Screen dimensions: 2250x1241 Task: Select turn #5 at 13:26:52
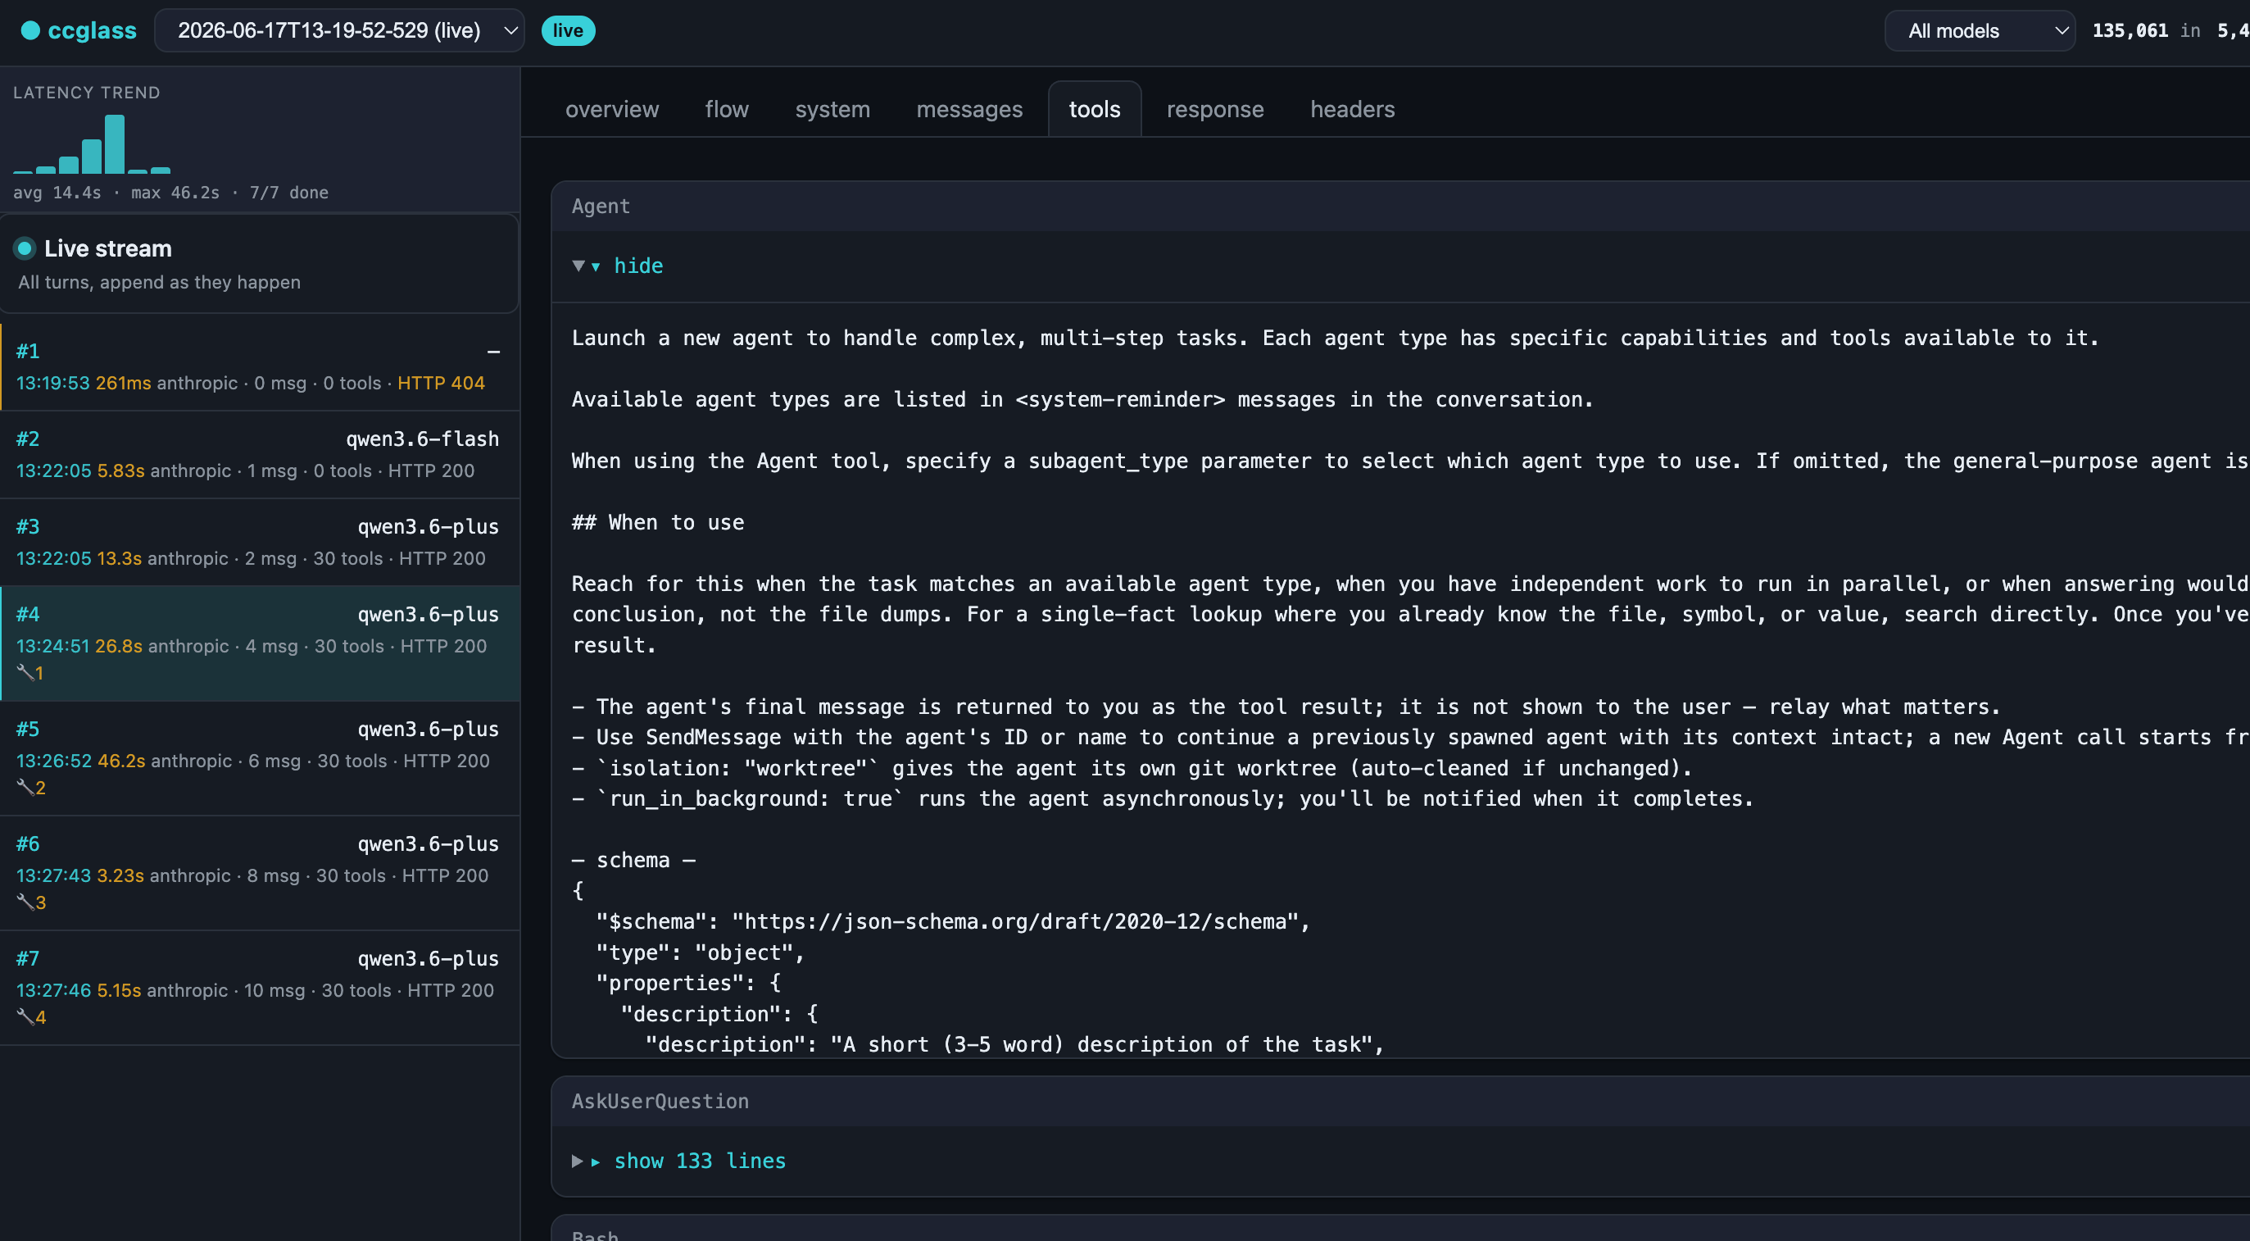click(x=260, y=757)
